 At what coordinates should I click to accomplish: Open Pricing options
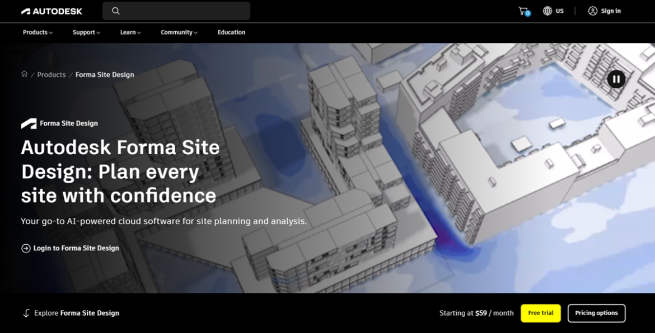[596, 313]
